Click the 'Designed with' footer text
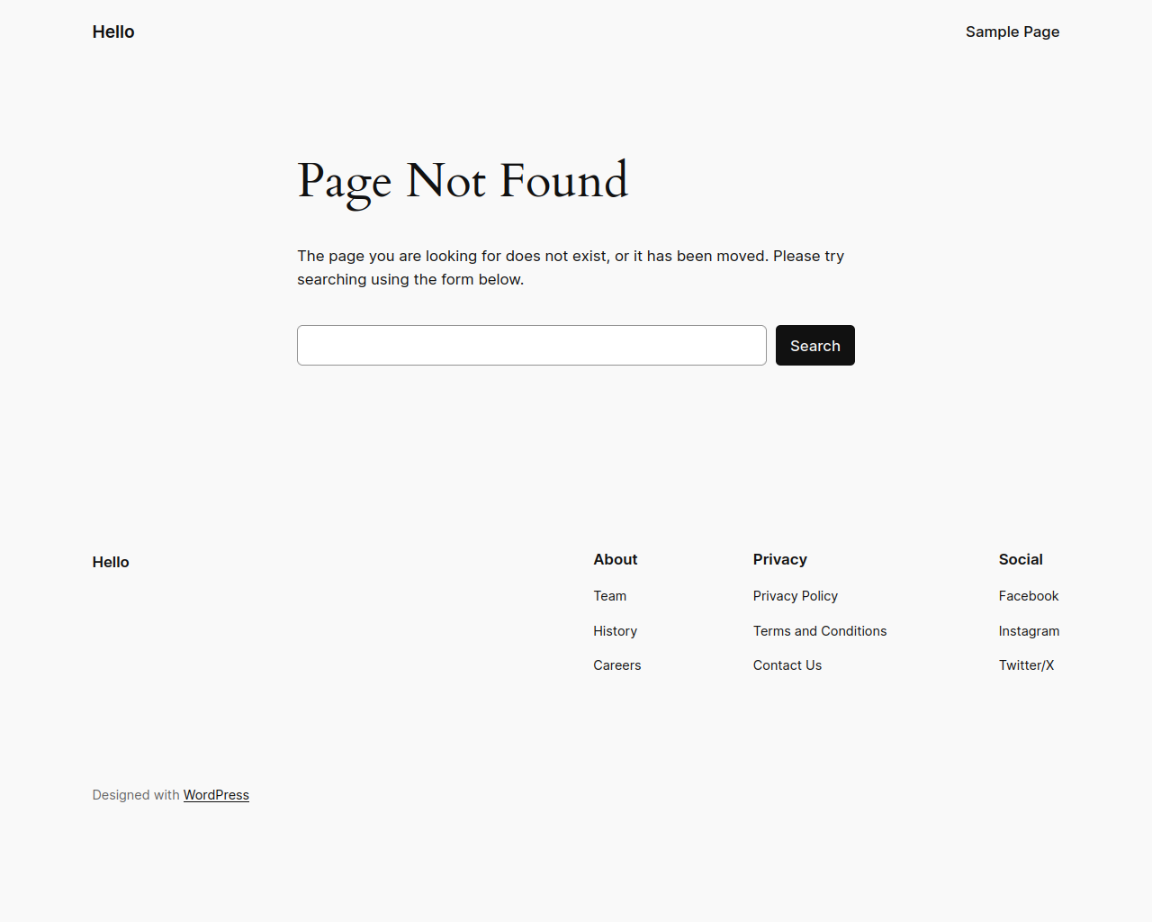Viewport: 1152px width, 922px height. point(136,795)
